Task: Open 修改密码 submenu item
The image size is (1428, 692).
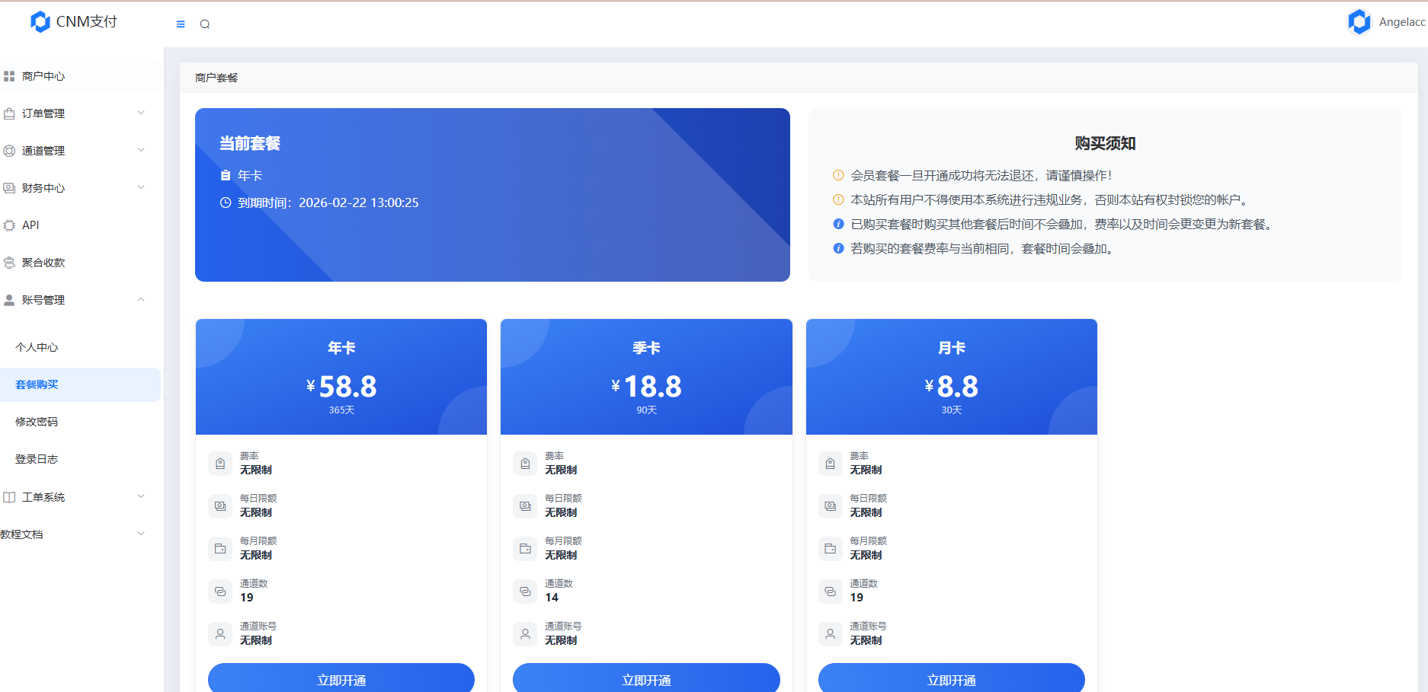Action: (x=80, y=422)
